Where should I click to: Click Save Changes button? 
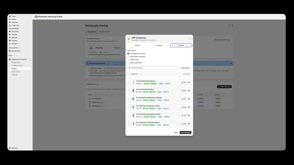(x=186, y=132)
